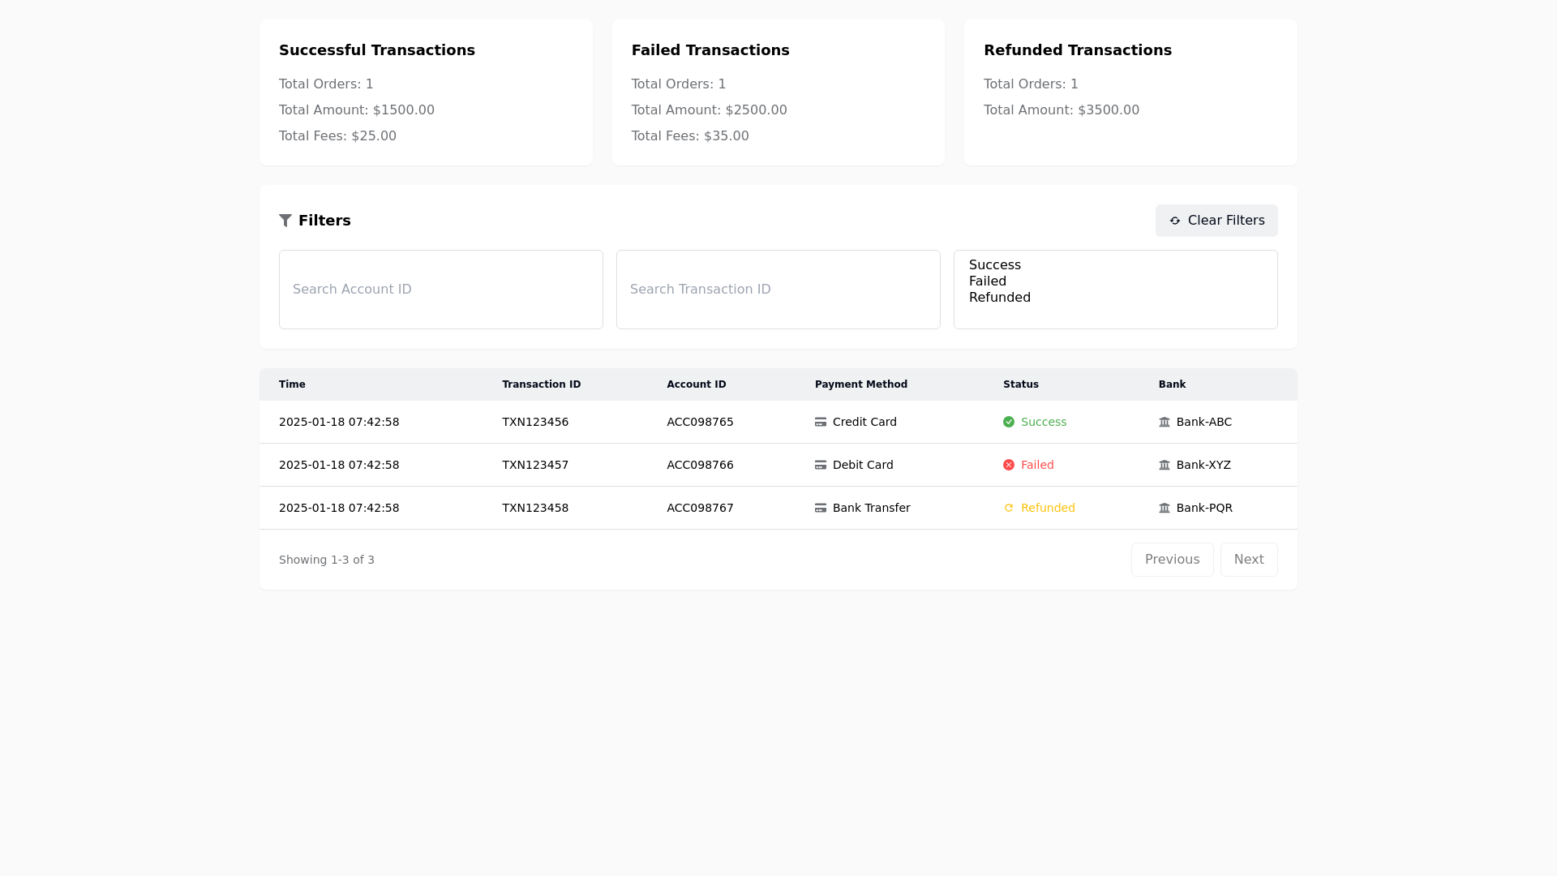Image resolution: width=1557 pixels, height=876 pixels.
Task: Click the Credit Card payment icon
Action: (821, 422)
